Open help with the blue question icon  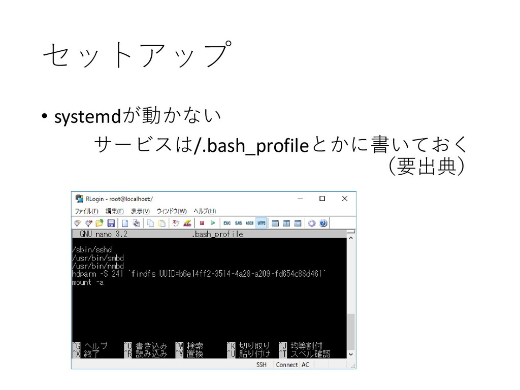[x=323, y=223]
